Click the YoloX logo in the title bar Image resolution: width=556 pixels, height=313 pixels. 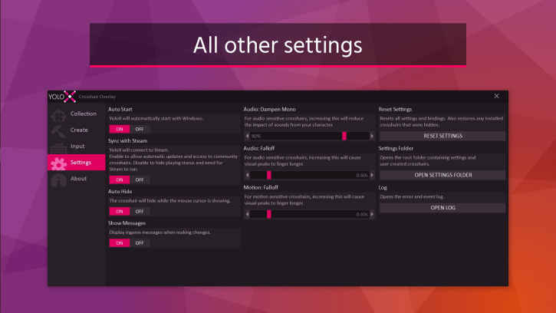62,96
